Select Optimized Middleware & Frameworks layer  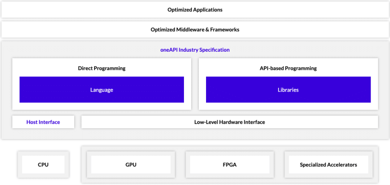click(x=195, y=30)
